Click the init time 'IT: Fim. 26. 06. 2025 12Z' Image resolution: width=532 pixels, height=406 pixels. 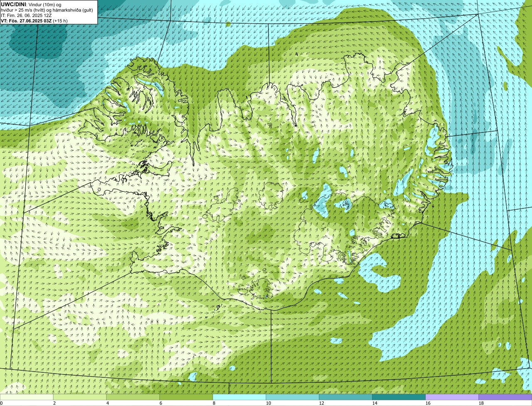pos(26,15)
